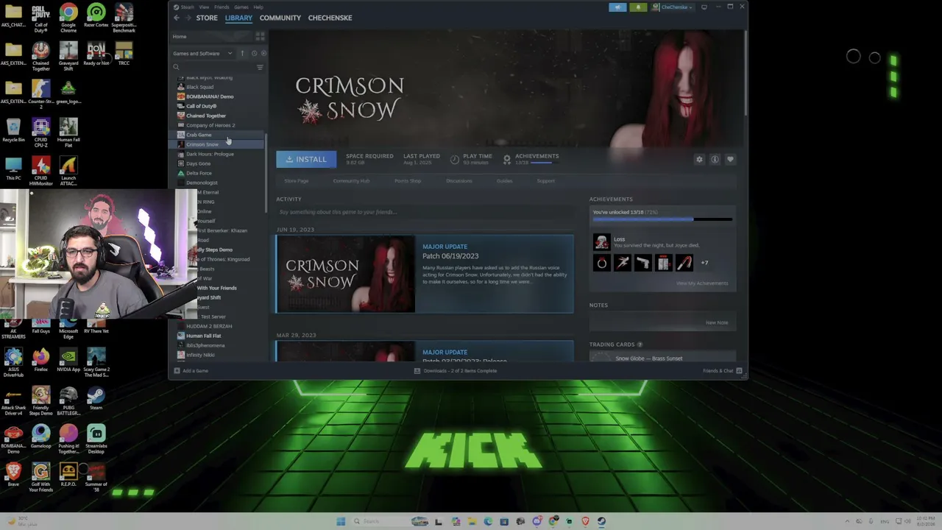The width and height of the screenshot is (942, 530).
Task: Expand the Games and Software filter dropdown
Action: [202, 53]
